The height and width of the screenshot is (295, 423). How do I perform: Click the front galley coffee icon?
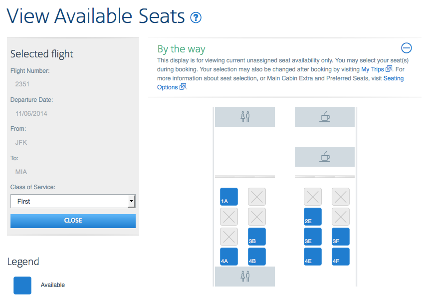pyautogui.click(x=325, y=116)
